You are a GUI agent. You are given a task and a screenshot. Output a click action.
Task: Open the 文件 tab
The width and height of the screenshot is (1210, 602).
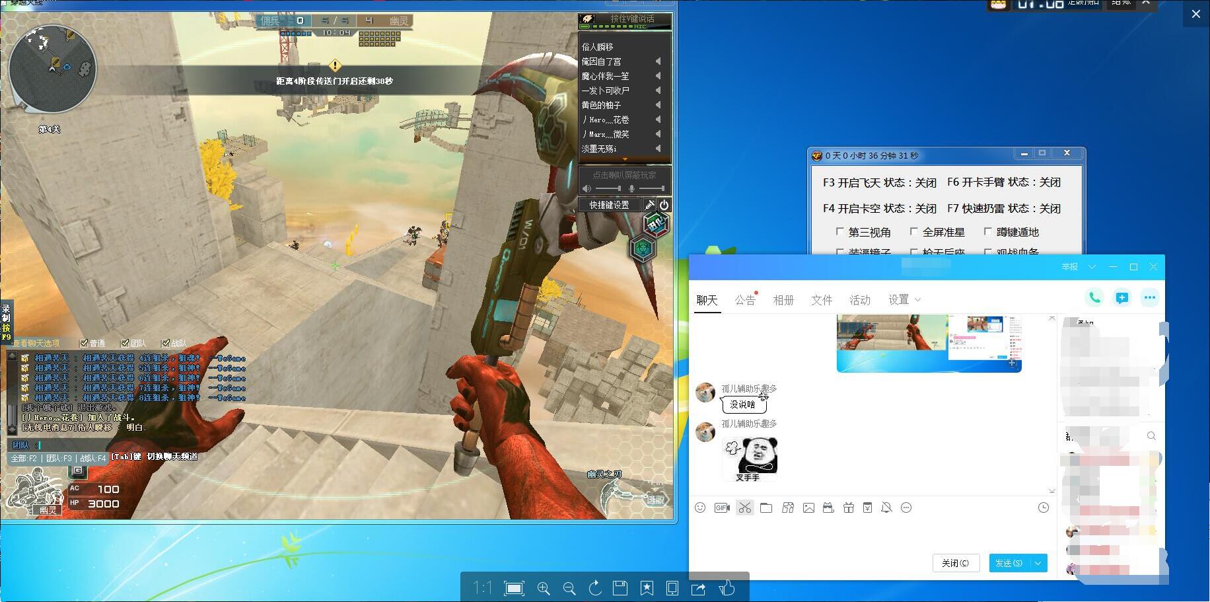pyautogui.click(x=822, y=300)
